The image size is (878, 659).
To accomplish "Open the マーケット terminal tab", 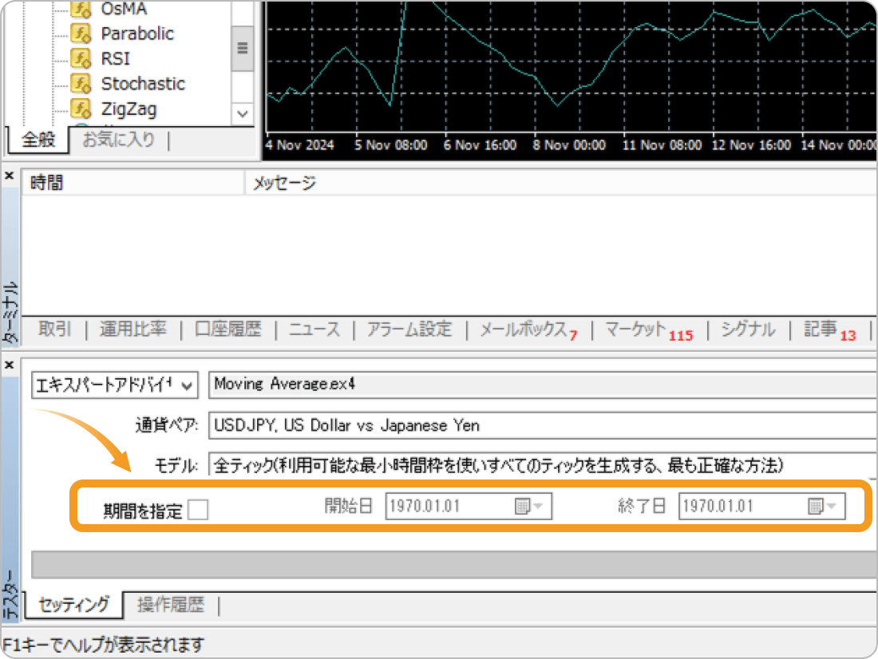I will pyautogui.click(x=649, y=329).
